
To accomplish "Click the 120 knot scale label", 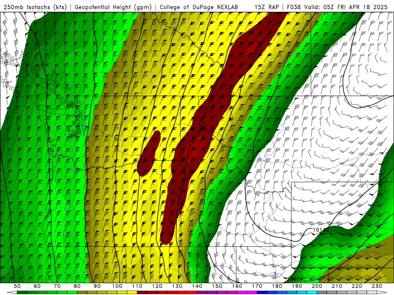I will [157, 286].
